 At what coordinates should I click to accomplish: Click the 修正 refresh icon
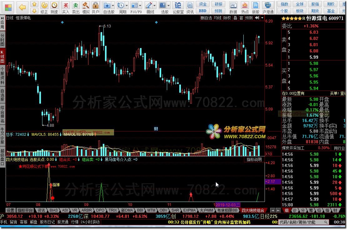(44, 5)
